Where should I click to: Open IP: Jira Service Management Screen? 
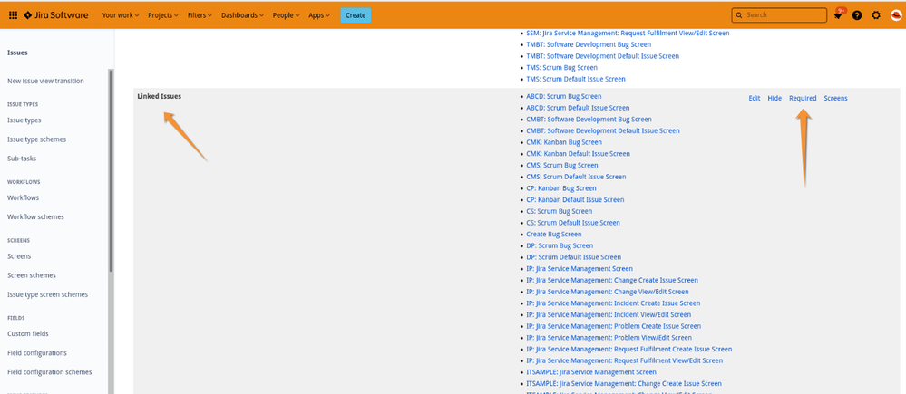click(580, 269)
